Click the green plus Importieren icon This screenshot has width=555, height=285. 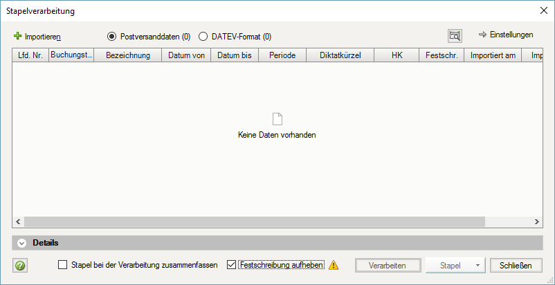coord(18,36)
